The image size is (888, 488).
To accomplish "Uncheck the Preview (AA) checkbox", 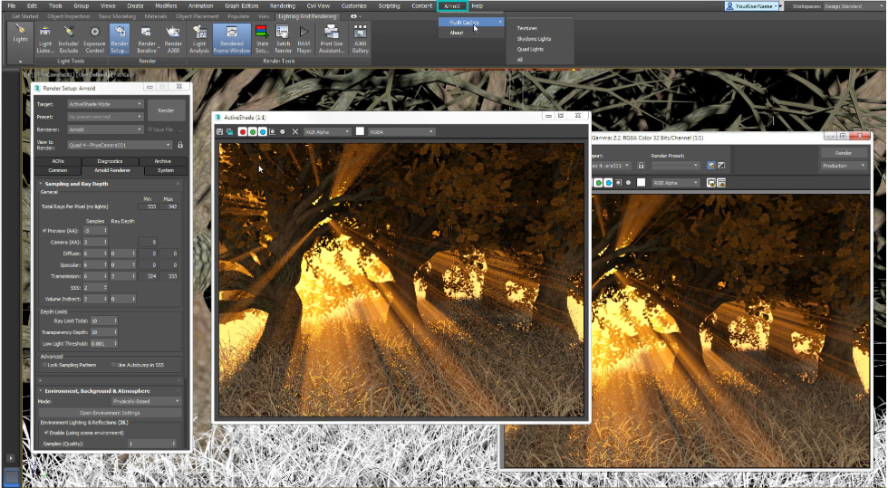I will point(44,230).
